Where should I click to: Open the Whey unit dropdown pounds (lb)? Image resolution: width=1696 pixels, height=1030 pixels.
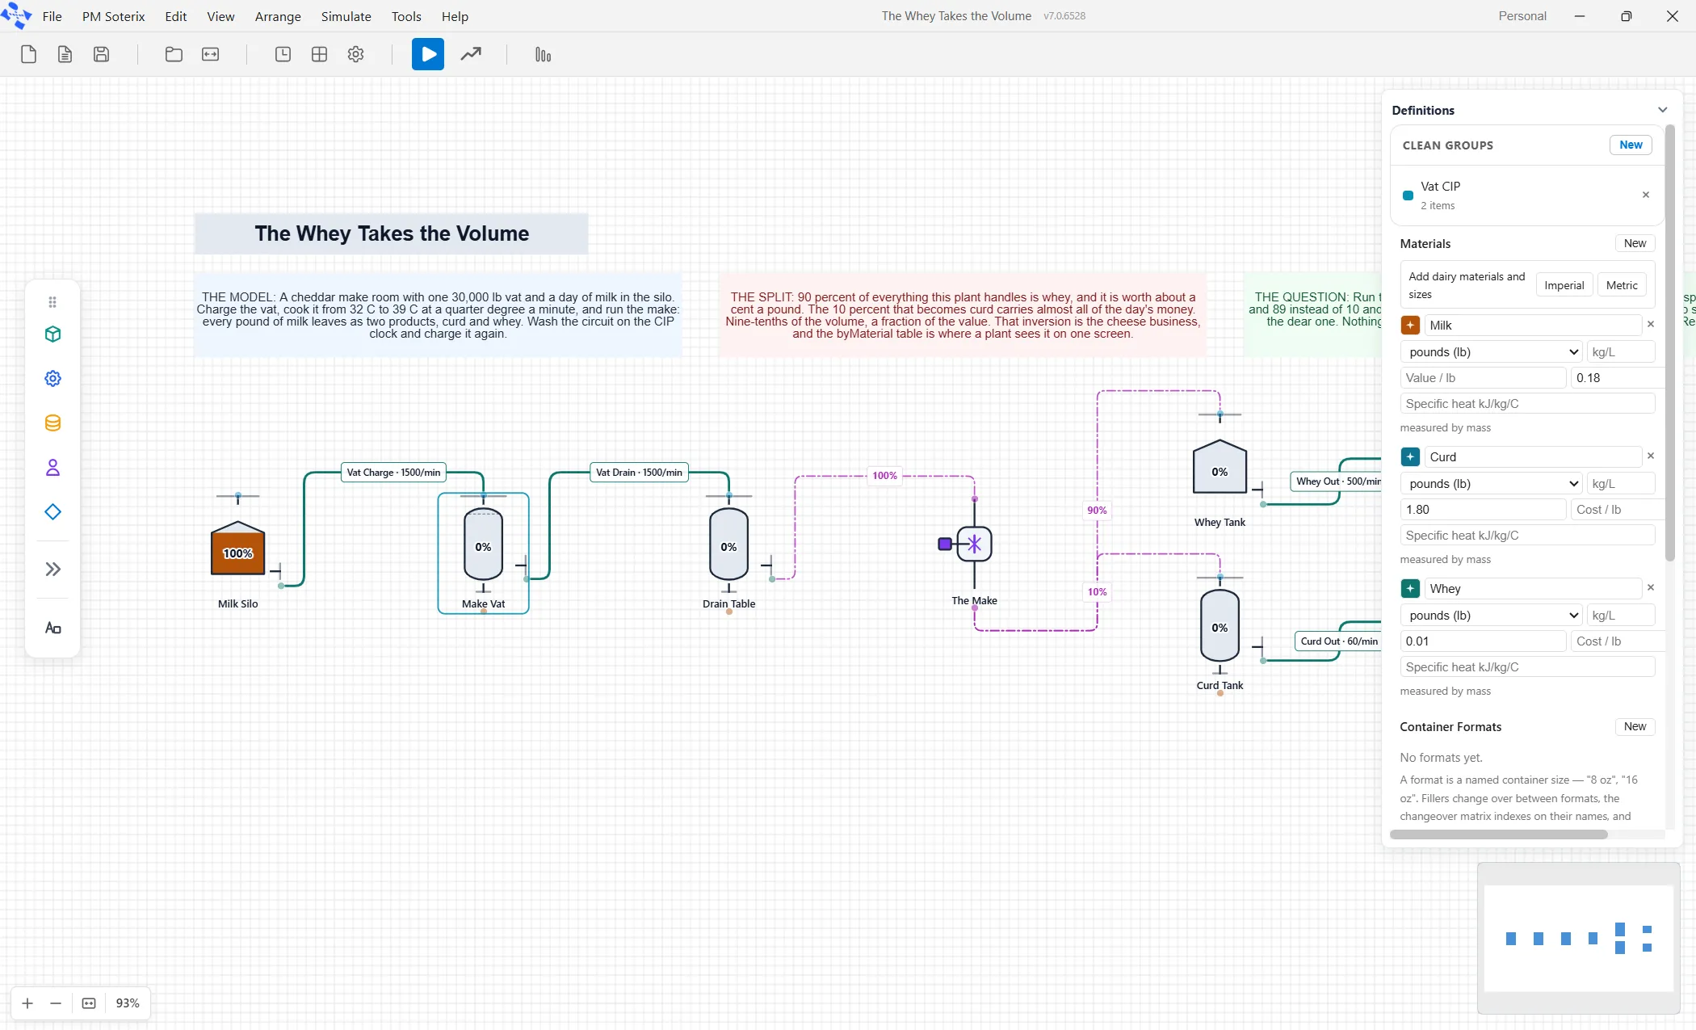[x=1492, y=615]
